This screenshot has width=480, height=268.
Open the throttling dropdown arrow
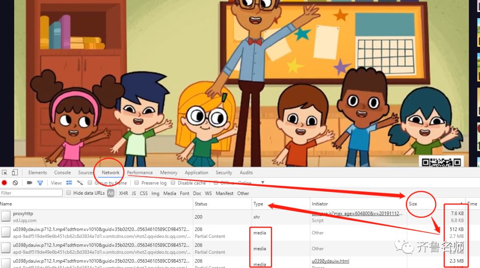point(263,183)
